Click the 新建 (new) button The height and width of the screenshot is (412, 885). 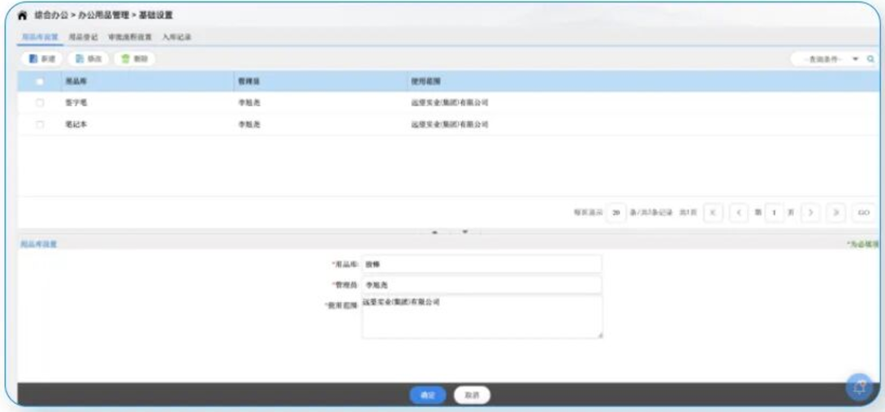[43, 59]
